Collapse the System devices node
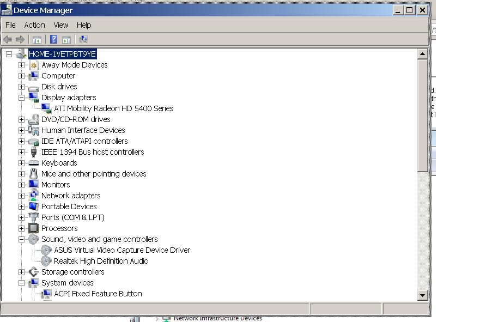Screen dimensions: 486x322 21,283
